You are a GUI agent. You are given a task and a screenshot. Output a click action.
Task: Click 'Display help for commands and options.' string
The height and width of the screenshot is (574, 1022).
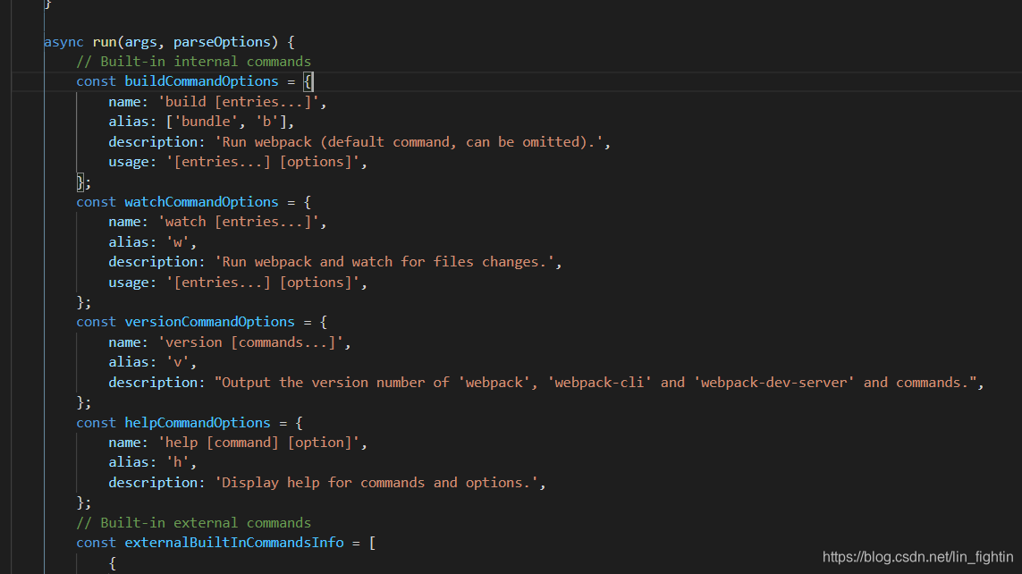[376, 483]
